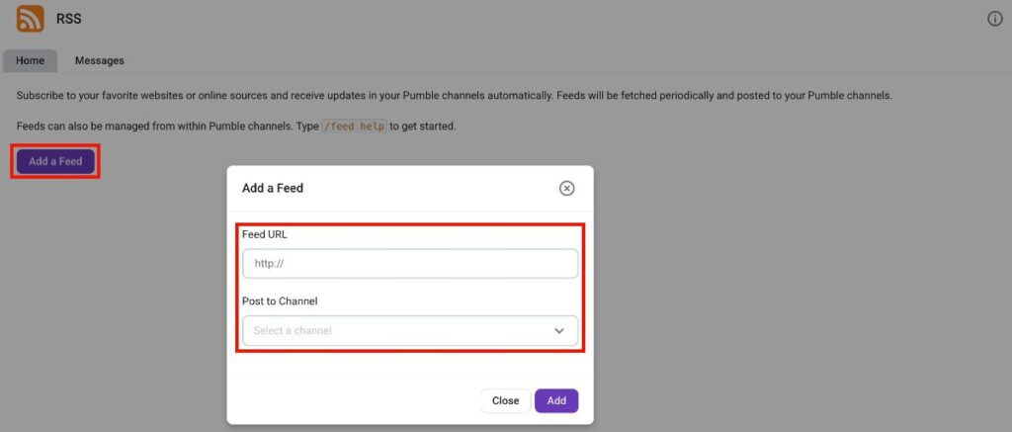Click the 'Select a channel' placeholder text
Screen dimensions: 1012x432
coord(293,331)
